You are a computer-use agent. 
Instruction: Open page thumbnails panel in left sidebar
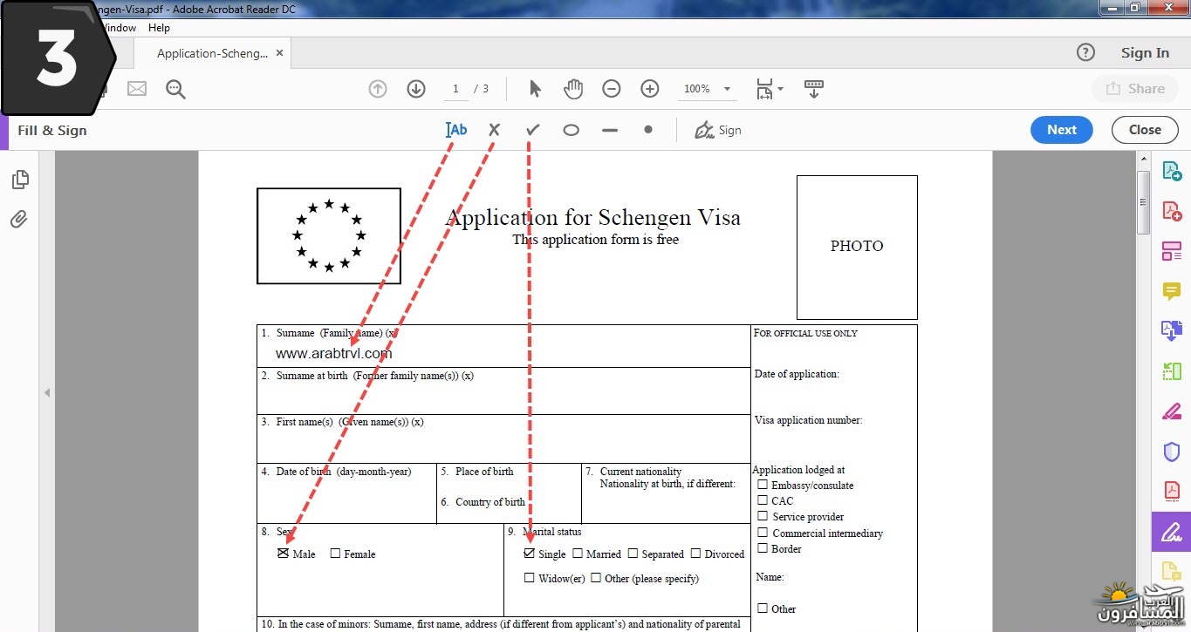tap(20, 180)
